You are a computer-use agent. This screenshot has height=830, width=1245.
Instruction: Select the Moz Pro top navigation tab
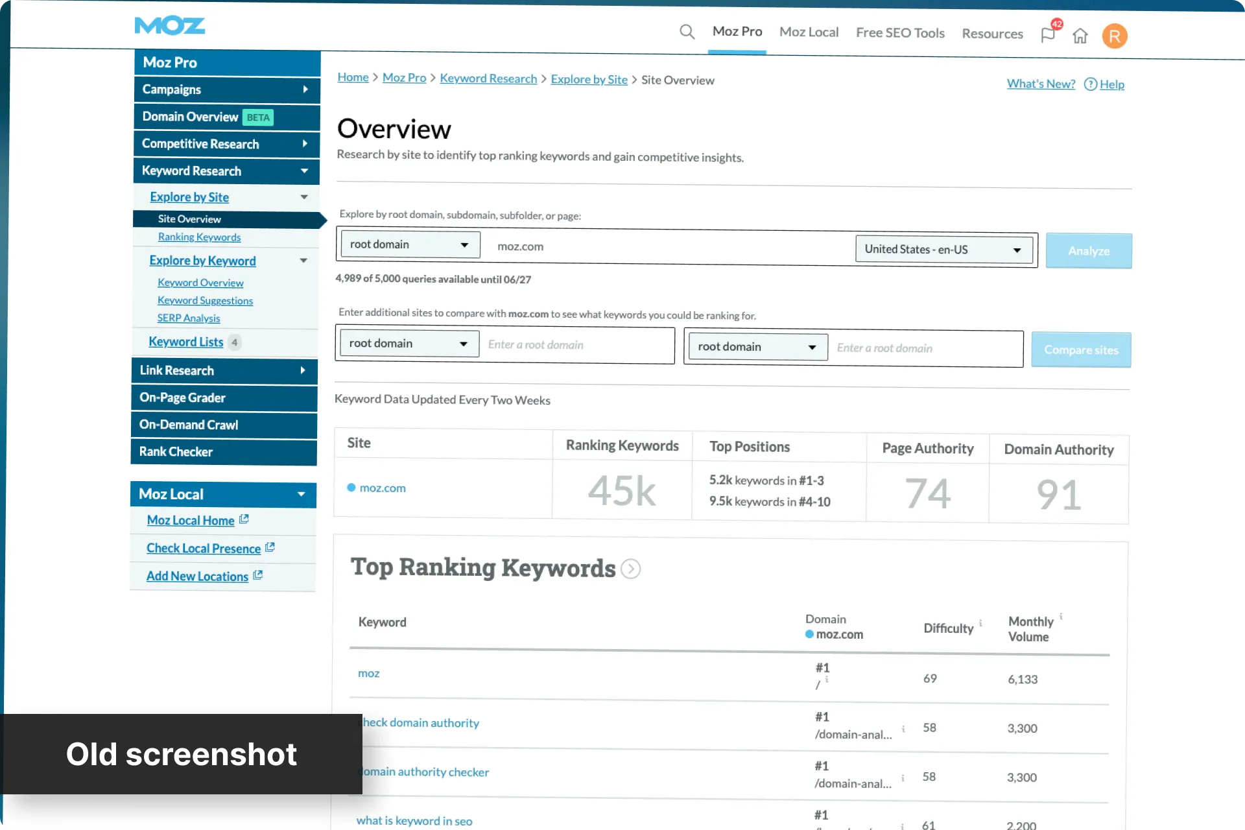click(737, 31)
